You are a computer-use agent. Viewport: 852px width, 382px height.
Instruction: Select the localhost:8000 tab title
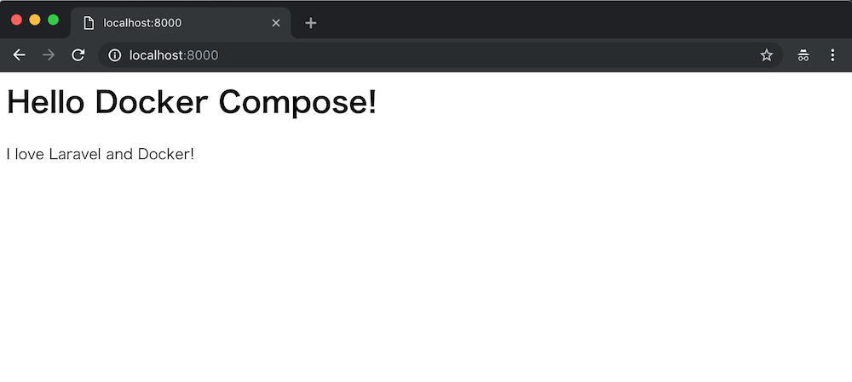[x=142, y=23]
